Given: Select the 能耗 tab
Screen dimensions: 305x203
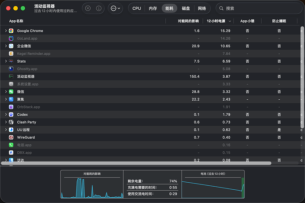Looking at the screenshot, I should [x=169, y=8].
